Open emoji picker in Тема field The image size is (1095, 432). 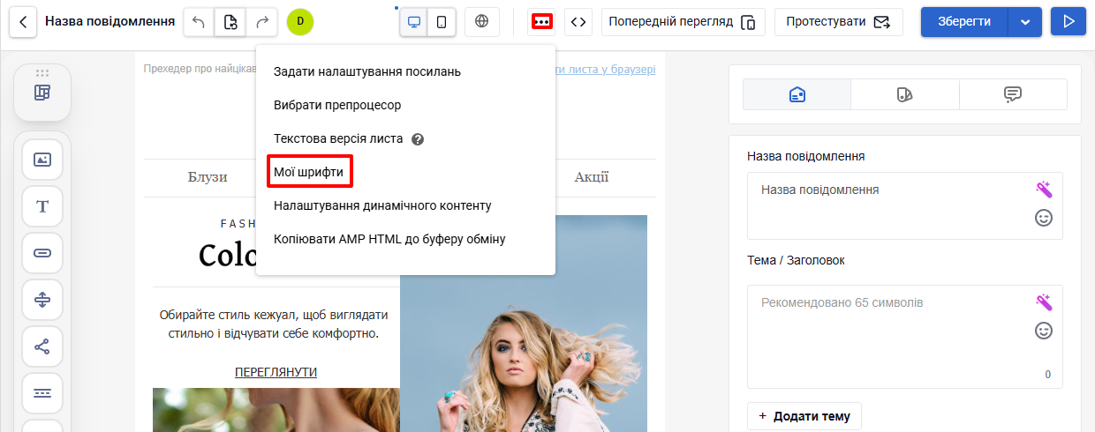tap(1044, 331)
